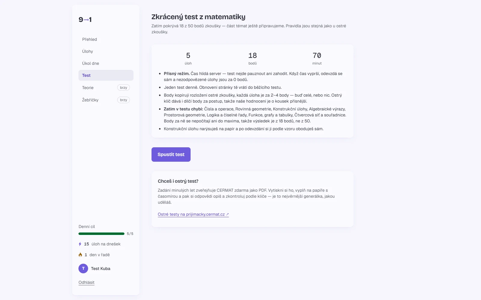Image resolution: width=481 pixels, height=300 pixels.
Task: Click the Denní cíl progress bar
Action: tap(101, 234)
